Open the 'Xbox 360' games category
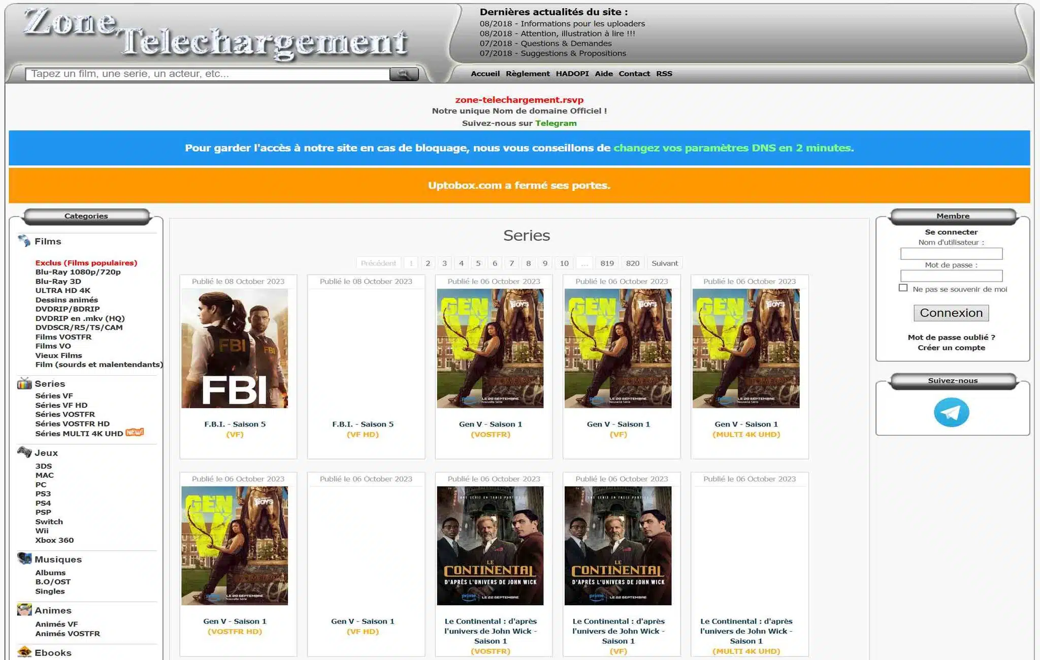The image size is (1040, 660). click(54, 540)
